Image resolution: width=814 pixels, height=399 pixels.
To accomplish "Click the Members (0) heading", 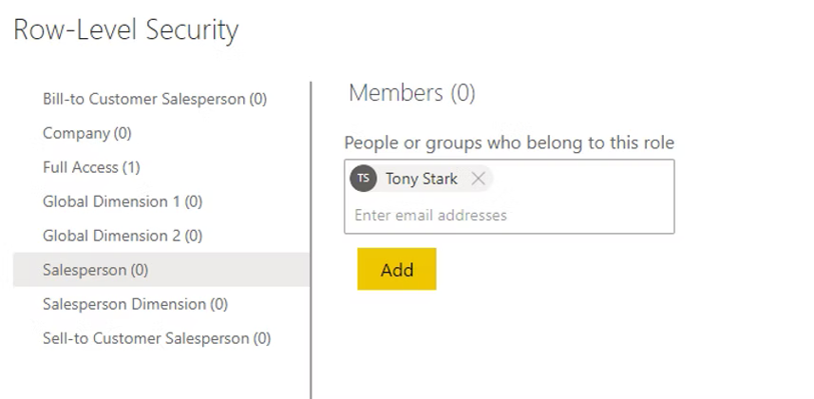I will pos(411,93).
